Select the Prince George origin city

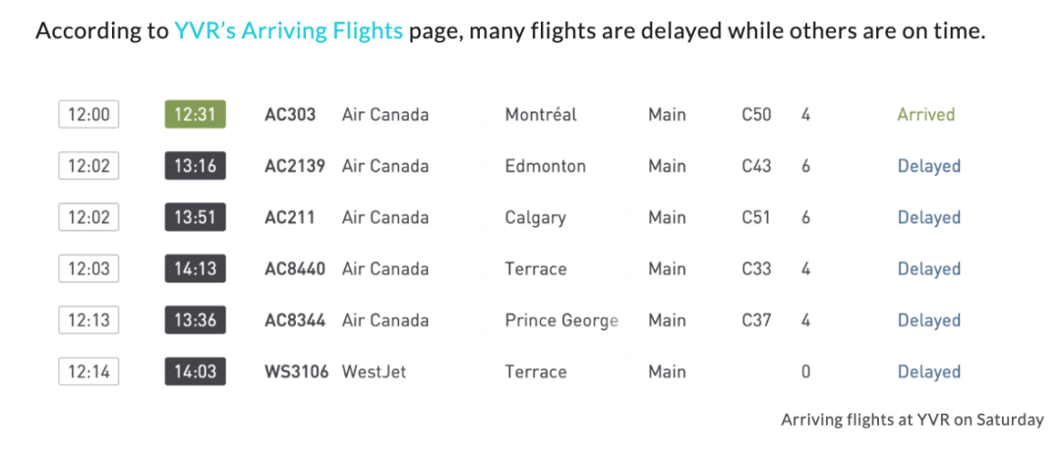(x=561, y=320)
